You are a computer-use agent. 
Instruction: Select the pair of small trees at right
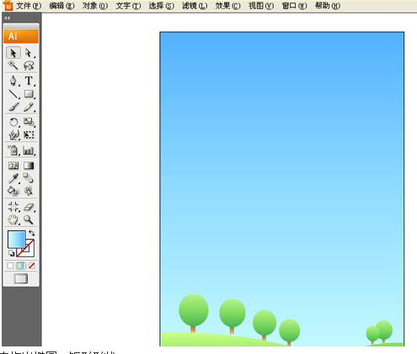(x=379, y=332)
